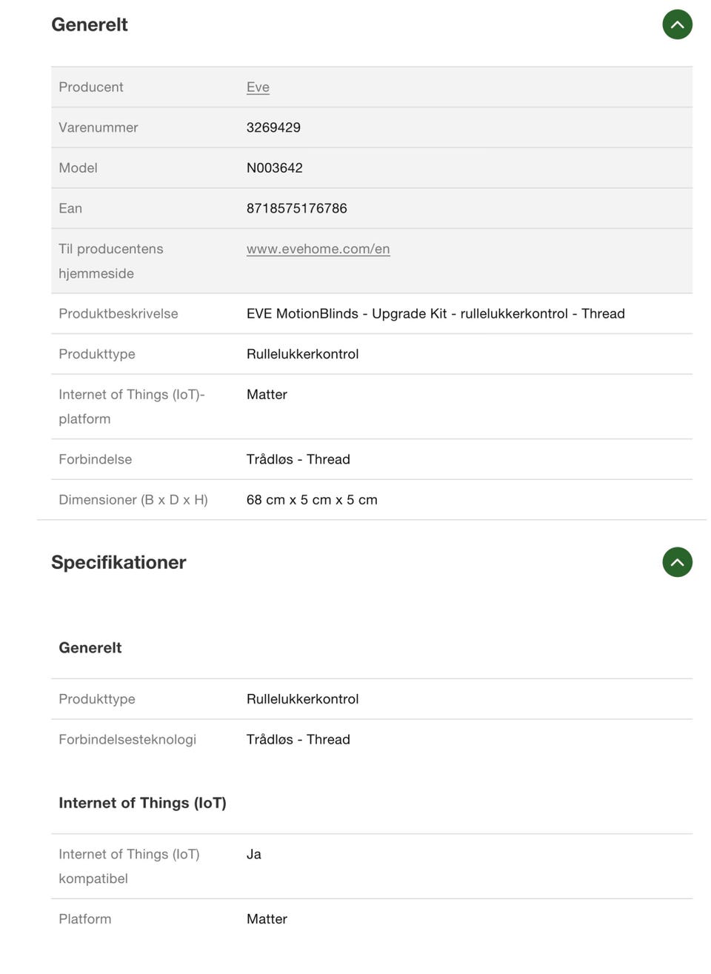Click the IoT kompatibel value Ja
The image size is (711, 974).
[253, 854]
